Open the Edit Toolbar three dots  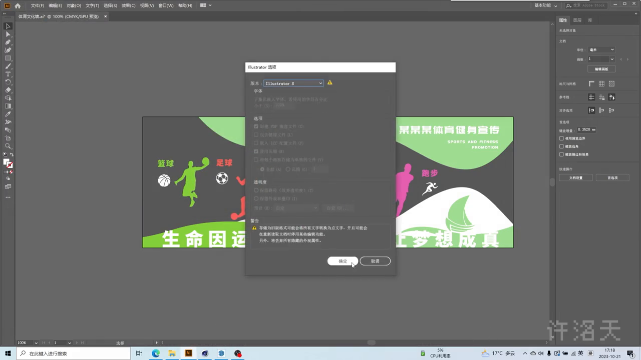pos(8,197)
